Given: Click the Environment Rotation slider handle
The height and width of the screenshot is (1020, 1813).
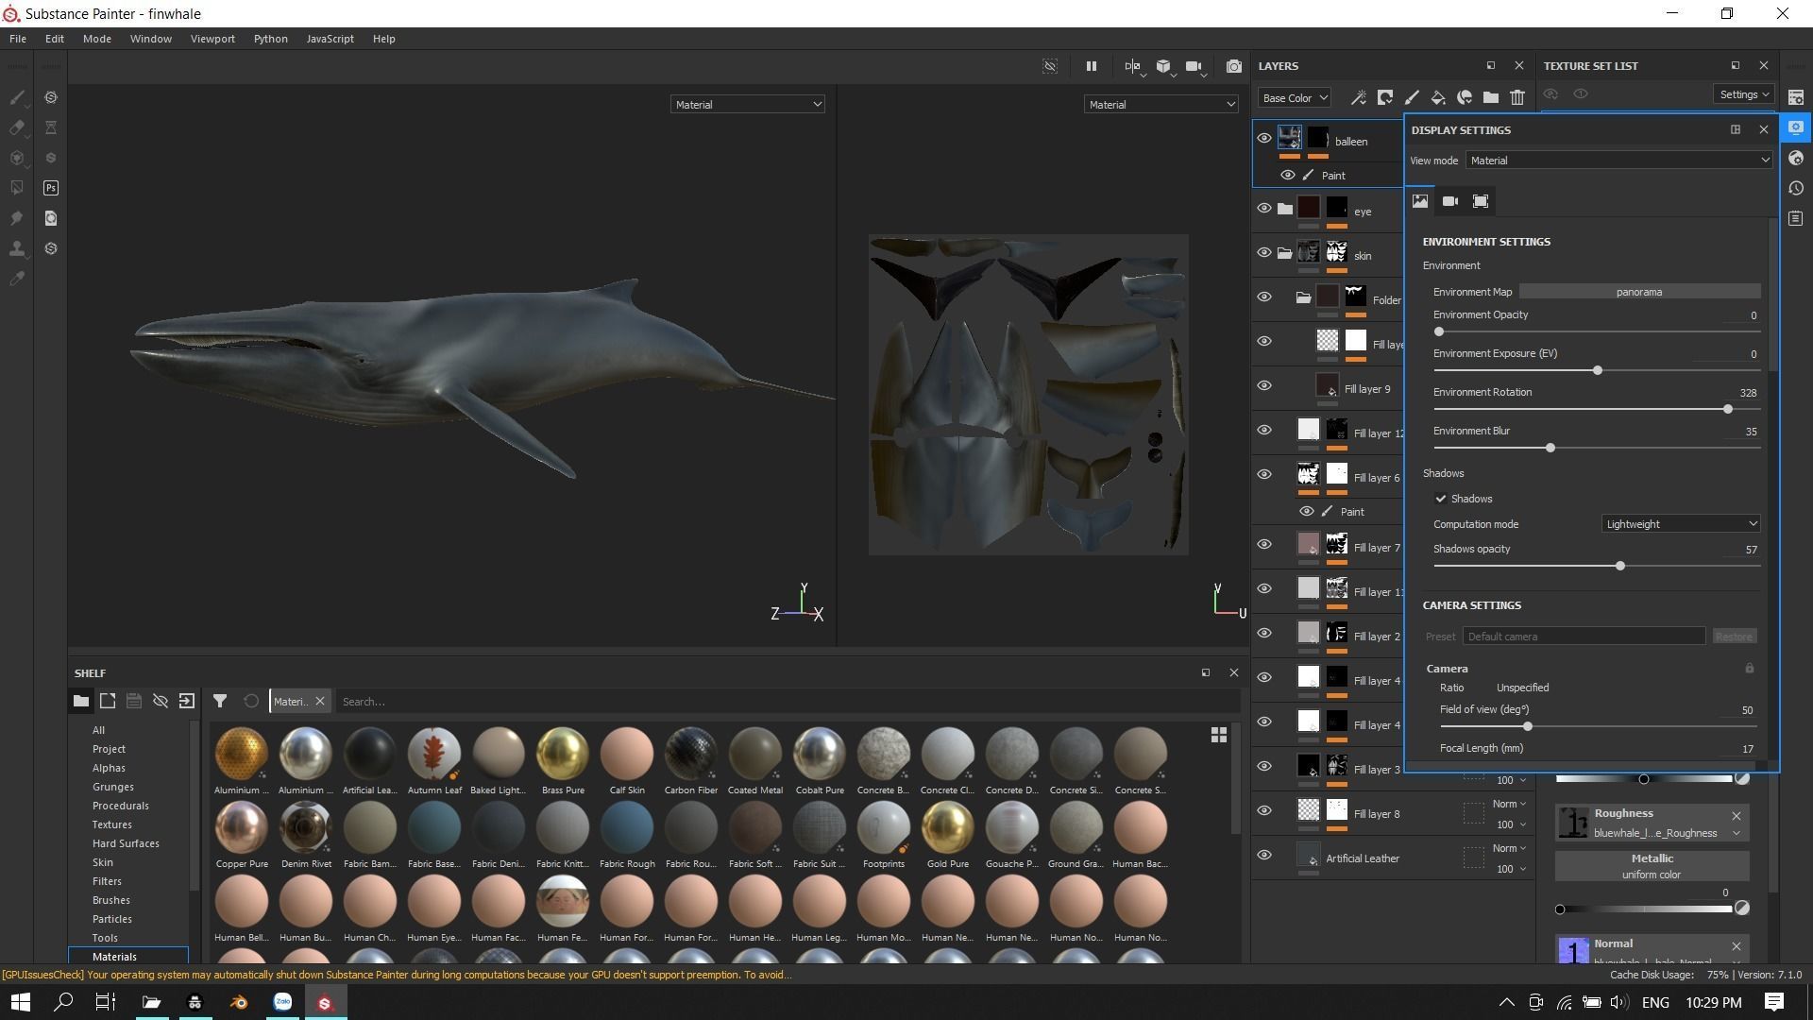Looking at the screenshot, I should pyautogui.click(x=1728, y=409).
